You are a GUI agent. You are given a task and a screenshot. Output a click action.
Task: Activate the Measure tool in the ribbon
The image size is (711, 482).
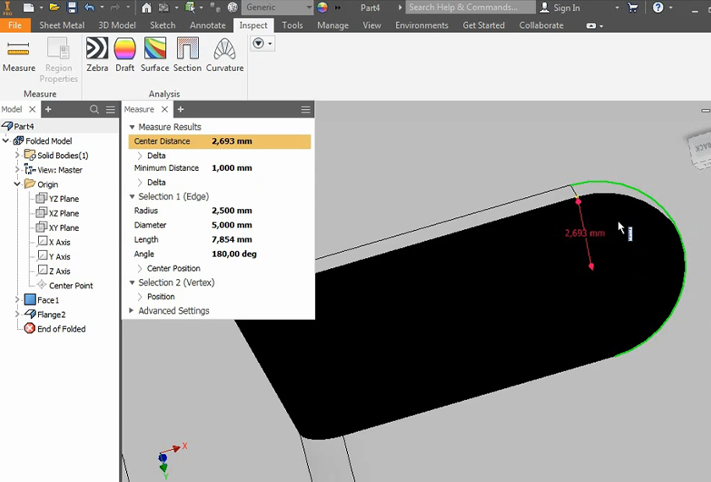19,56
